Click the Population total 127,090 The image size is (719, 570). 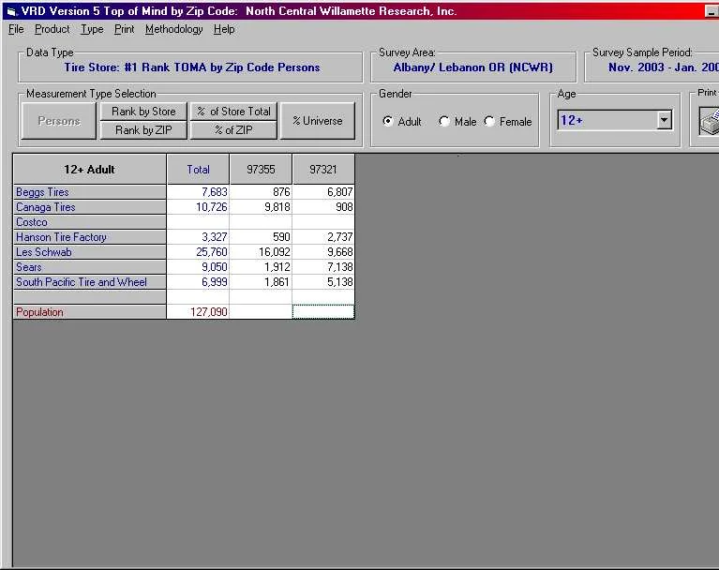pyautogui.click(x=198, y=312)
